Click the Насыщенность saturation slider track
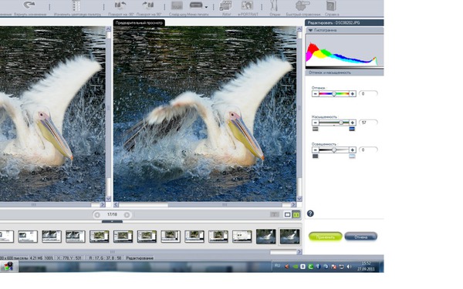 [x=333, y=123]
